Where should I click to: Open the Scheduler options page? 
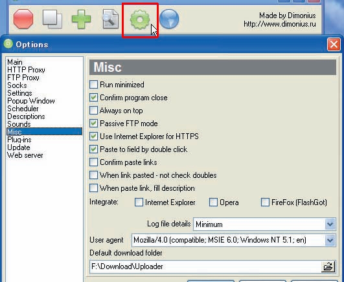tap(23, 109)
